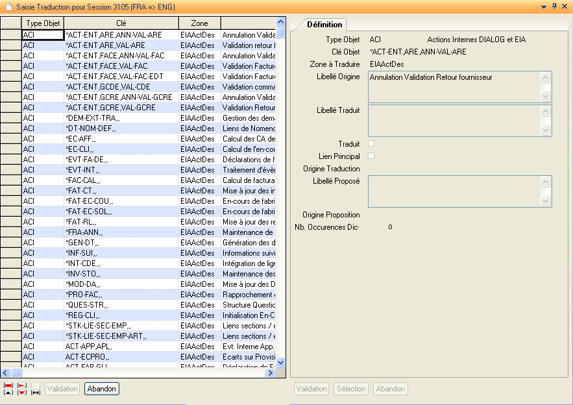Viewport: 573px width, 405px height.
Task: Pin the translation panel with the pushpin icon
Action: pos(554,6)
